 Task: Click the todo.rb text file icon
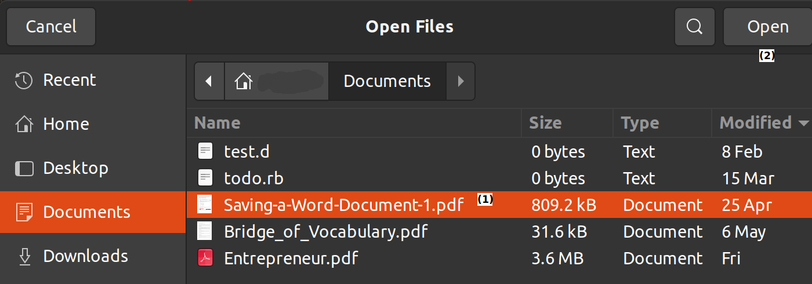pyautogui.click(x=205, y=179)
